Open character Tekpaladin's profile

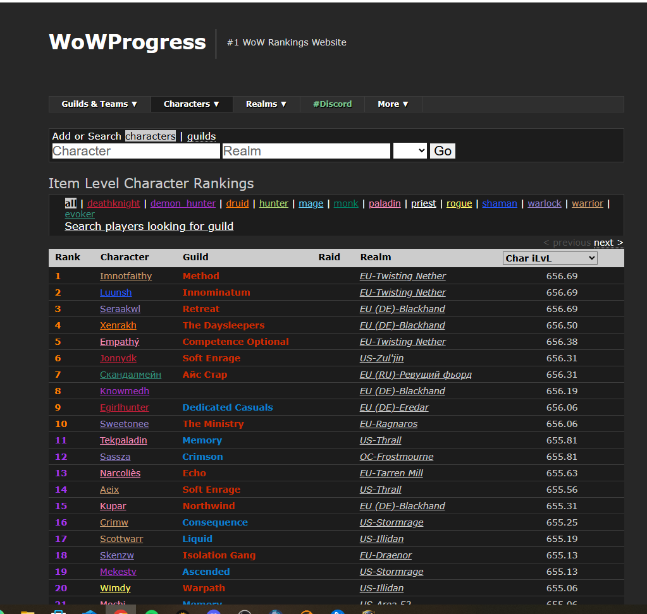point(123,440)
